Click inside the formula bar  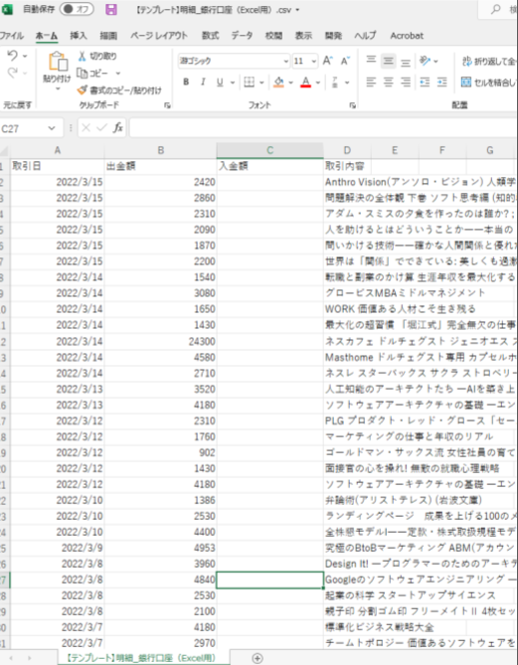[323, 127]
